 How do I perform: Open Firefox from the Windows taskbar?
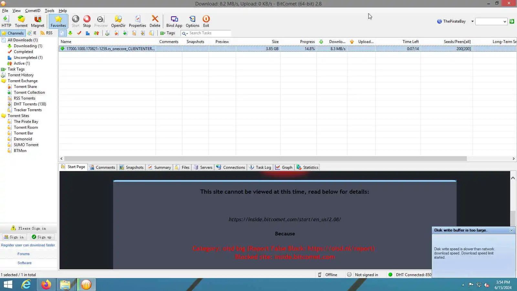[x=46, y=285]
